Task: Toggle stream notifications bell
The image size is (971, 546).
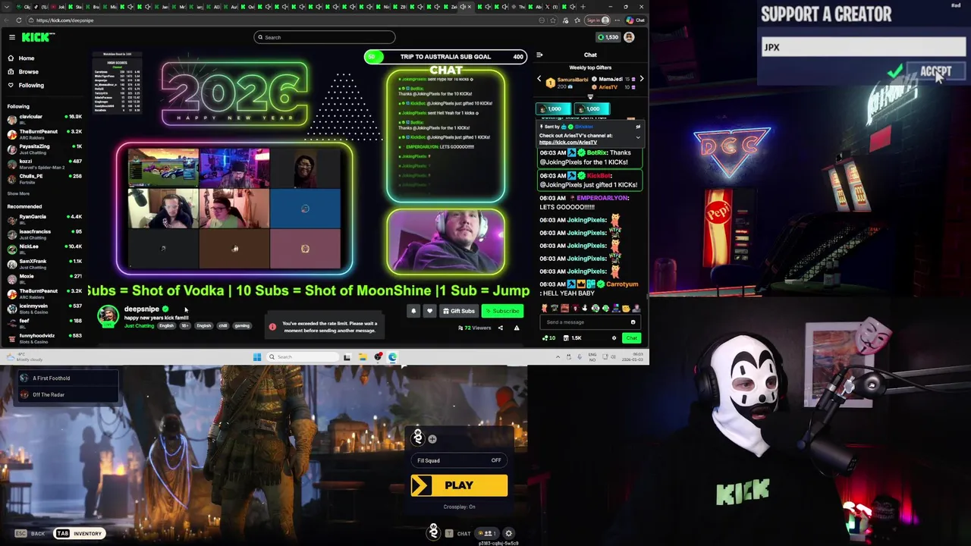Action: 413,311
